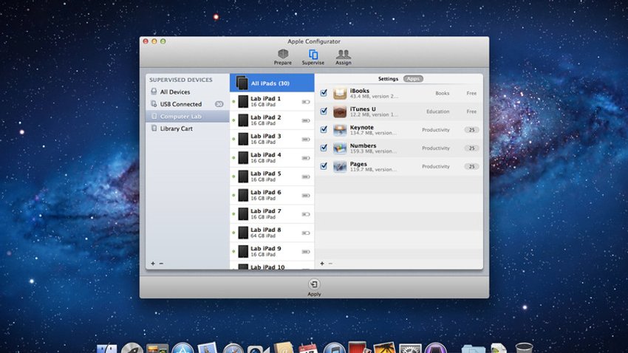Switch to the Apps tab
This screenshot has height=353, width=628.
pos(413,79)
